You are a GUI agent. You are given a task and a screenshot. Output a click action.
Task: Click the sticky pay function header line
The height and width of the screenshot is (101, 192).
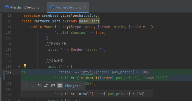click(x=91, y=27)
